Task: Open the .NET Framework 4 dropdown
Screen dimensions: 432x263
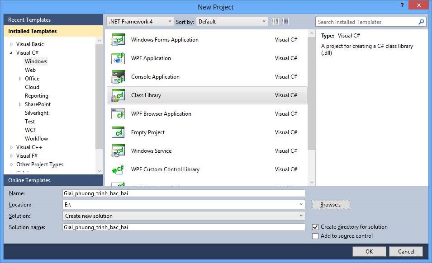Action: 140,22
